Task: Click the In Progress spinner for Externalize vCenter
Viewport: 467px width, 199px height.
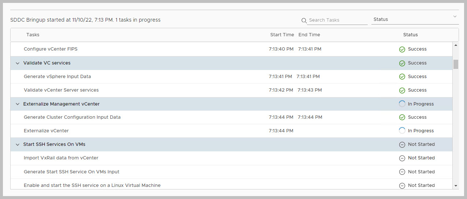Action: coord(402,130)
